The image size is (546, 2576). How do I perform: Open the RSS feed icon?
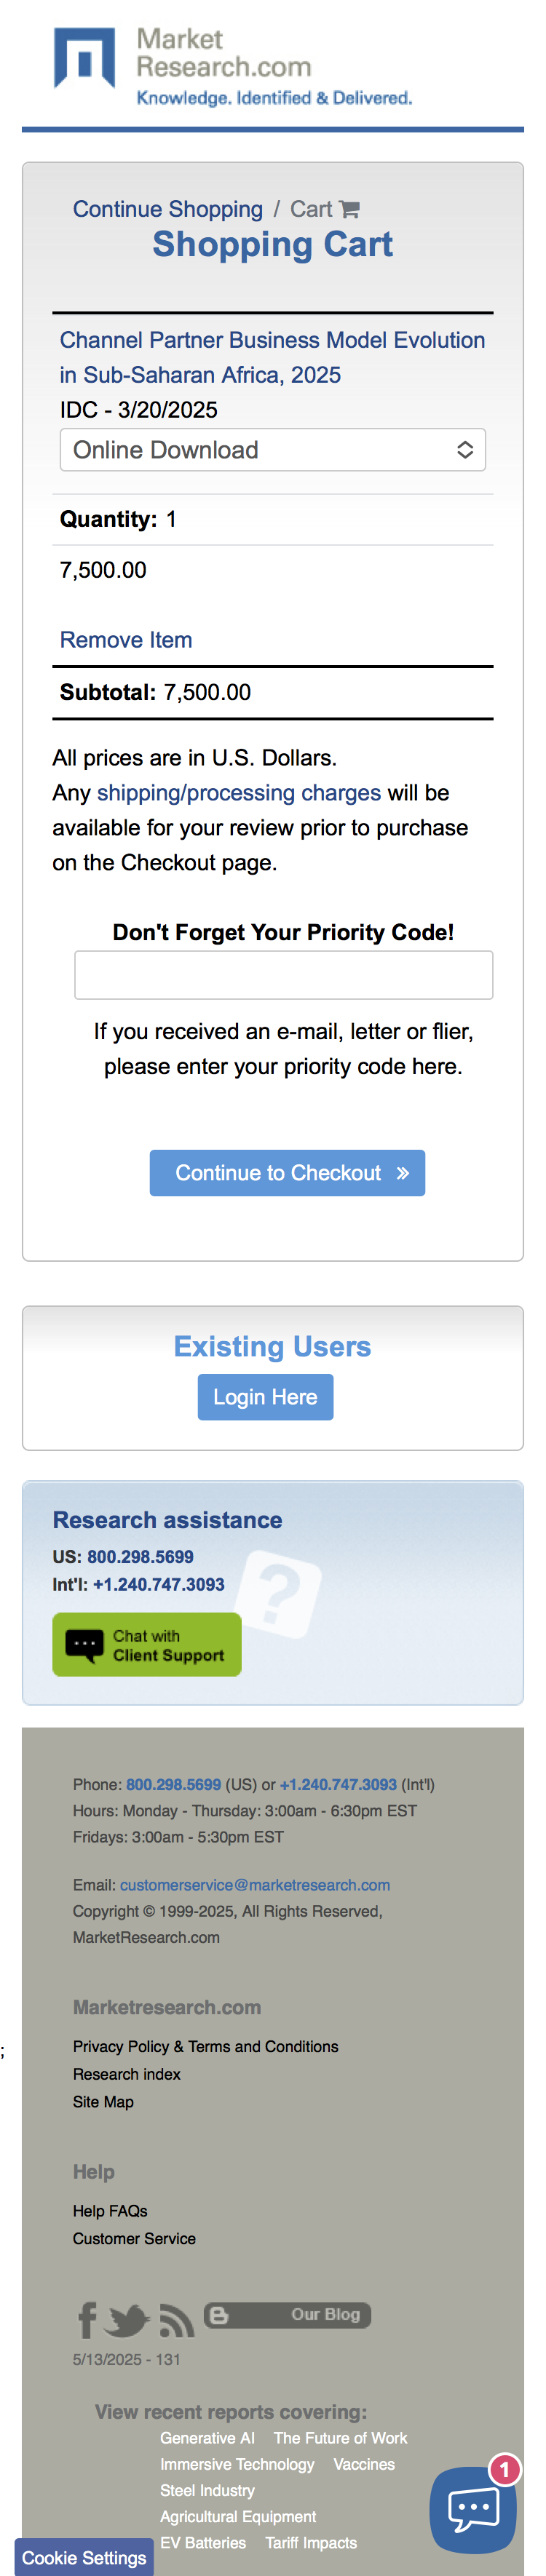point(176,2320)
